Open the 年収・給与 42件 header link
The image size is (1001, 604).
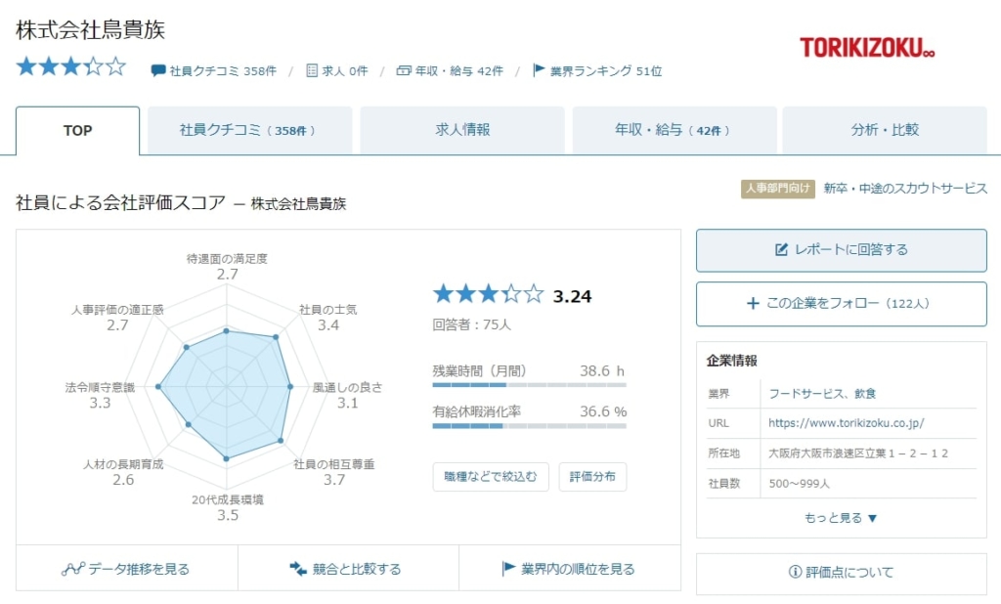point(459,71)
